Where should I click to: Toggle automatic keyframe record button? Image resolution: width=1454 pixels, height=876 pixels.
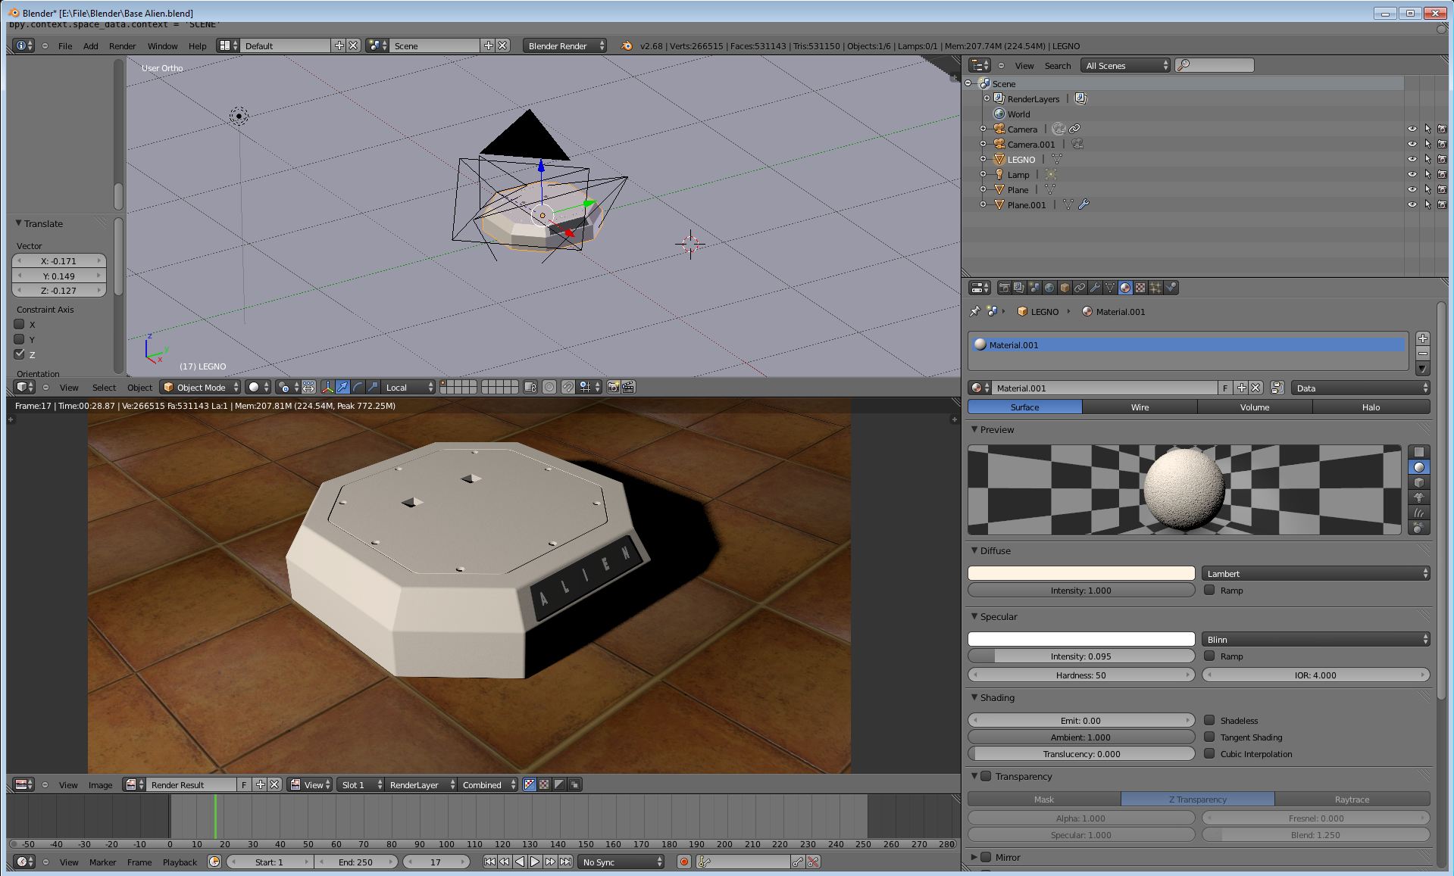pos(684,862)
